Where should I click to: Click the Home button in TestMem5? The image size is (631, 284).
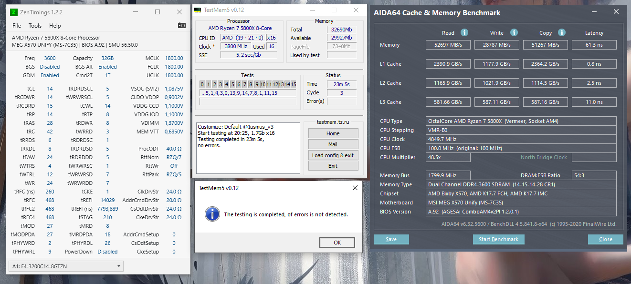(x=333, y=133)
